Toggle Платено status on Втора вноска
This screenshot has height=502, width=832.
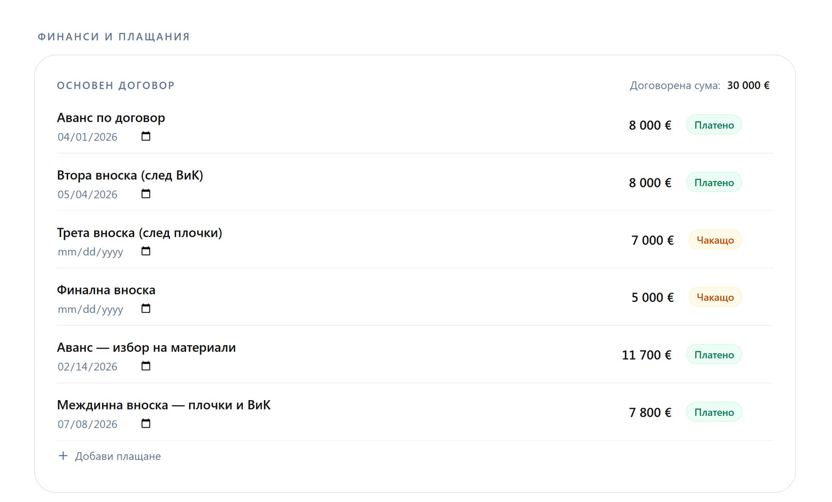coord(714,182)
